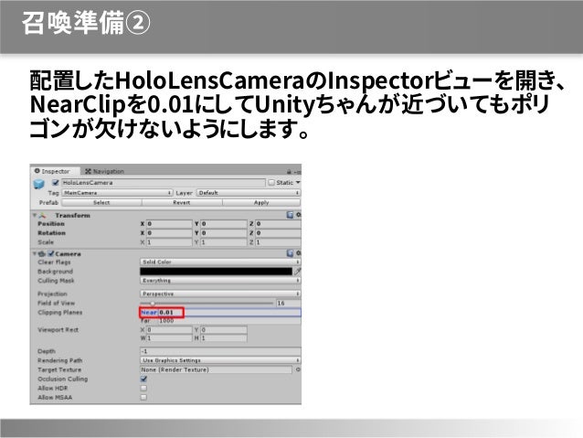Viewport: 583px width, 438px height.
Task: Click the Position X field
Action: [169, 224]
